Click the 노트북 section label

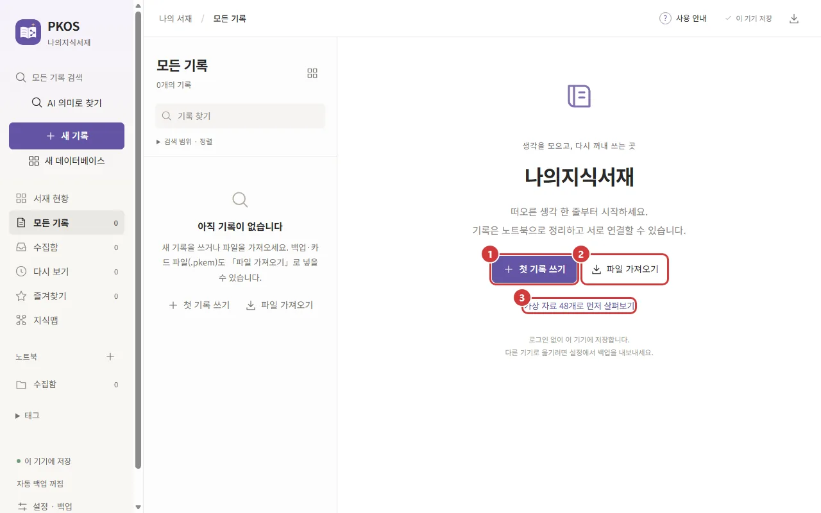coord(26,357)
